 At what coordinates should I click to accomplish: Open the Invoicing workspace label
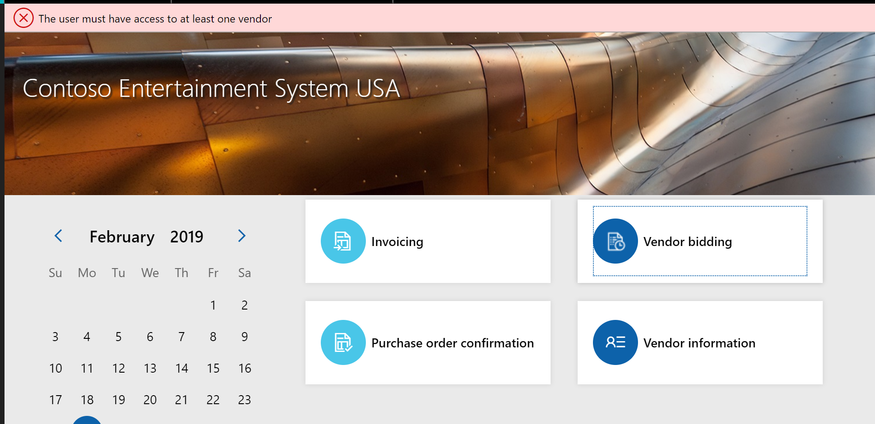397,242
